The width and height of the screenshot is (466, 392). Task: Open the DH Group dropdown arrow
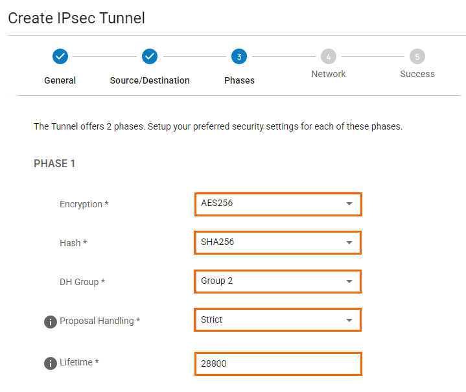tap(349, 282)
